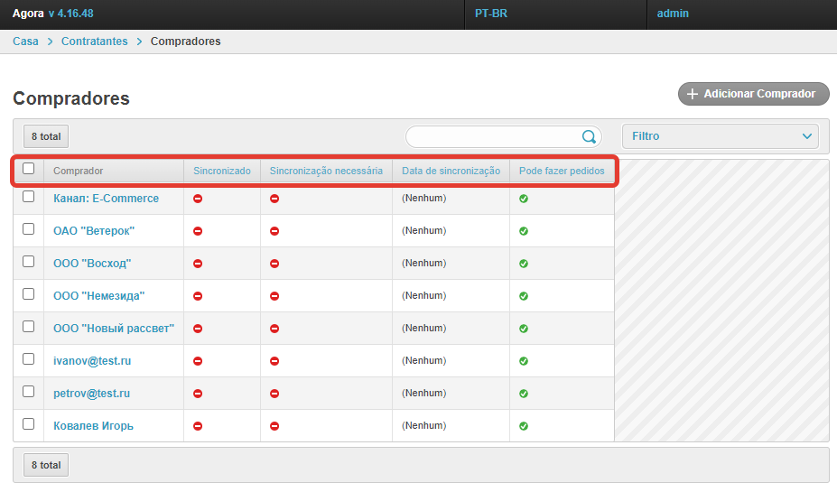Screen dimensions: 837x492
Task: Open the PT-BR language selector
Action: [491, 14]
